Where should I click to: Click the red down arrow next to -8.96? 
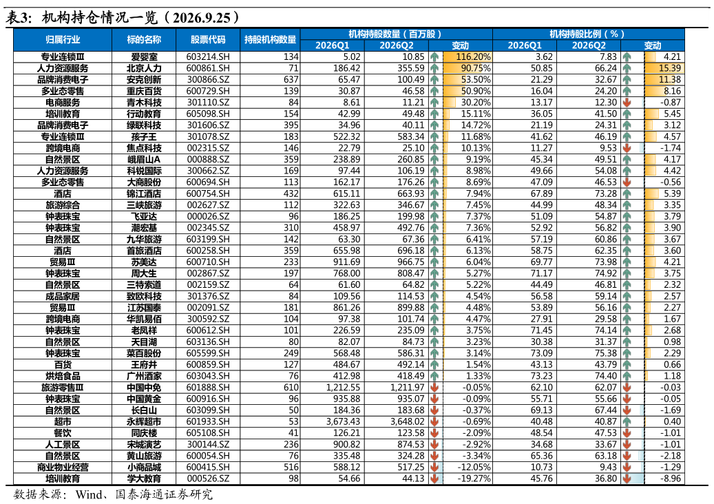tap(627, 479)
